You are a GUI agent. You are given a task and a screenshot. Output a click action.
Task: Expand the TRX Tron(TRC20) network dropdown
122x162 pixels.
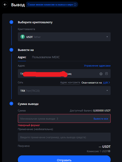(x=64, y=90)
